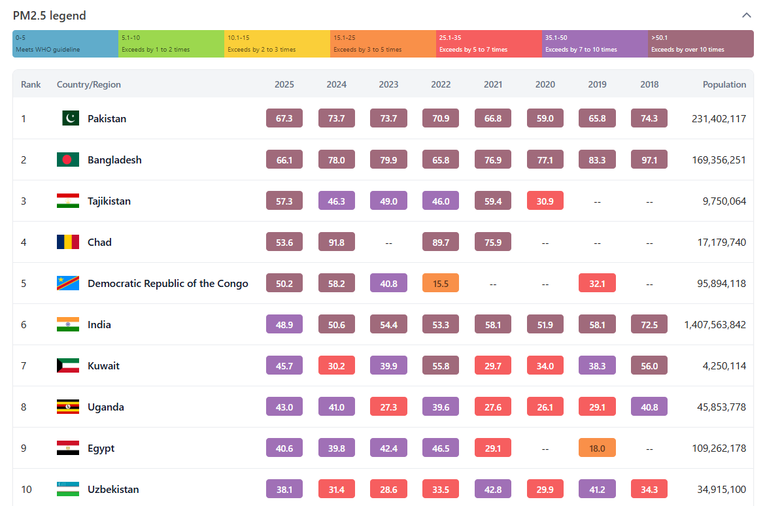Click the Kuwait flag icon
Screen dimensions: 765x506
68,365
